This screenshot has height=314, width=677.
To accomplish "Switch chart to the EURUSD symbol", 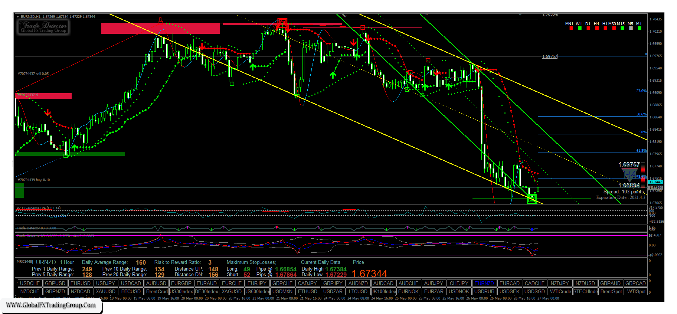I will tap(80, 283).
